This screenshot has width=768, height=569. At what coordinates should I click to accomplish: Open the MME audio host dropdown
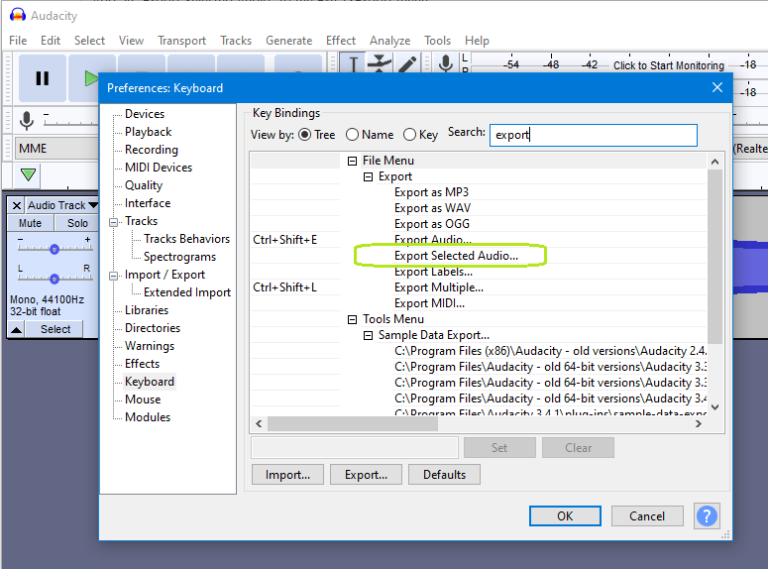(x=57, y=149)
